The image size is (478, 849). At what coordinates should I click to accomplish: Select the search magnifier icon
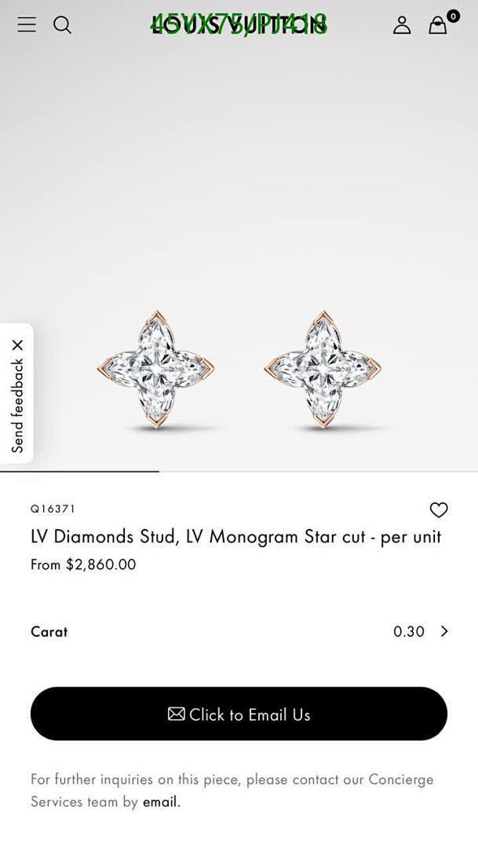coord(62,24)
